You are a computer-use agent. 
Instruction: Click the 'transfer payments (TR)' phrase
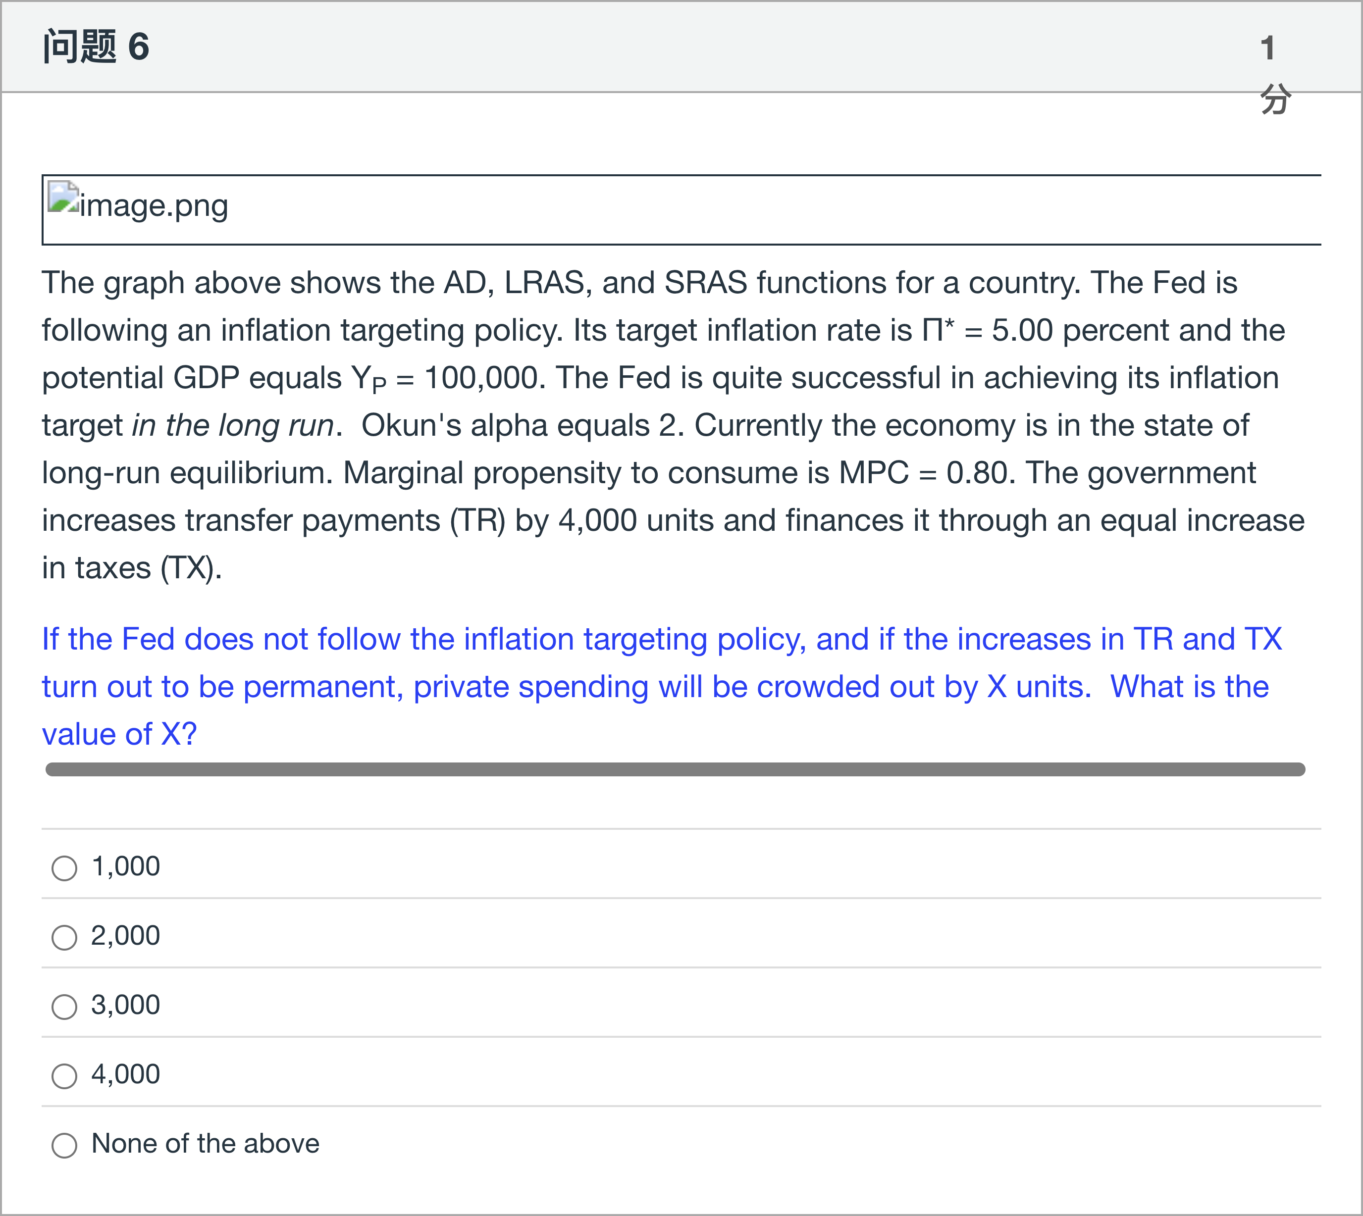(x=346, y=520)
